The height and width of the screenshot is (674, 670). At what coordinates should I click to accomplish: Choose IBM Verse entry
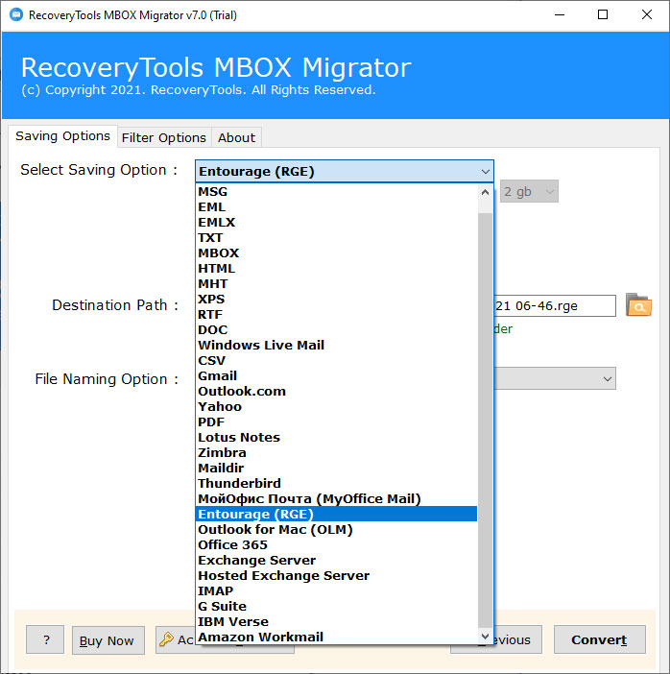click(337, 621)
